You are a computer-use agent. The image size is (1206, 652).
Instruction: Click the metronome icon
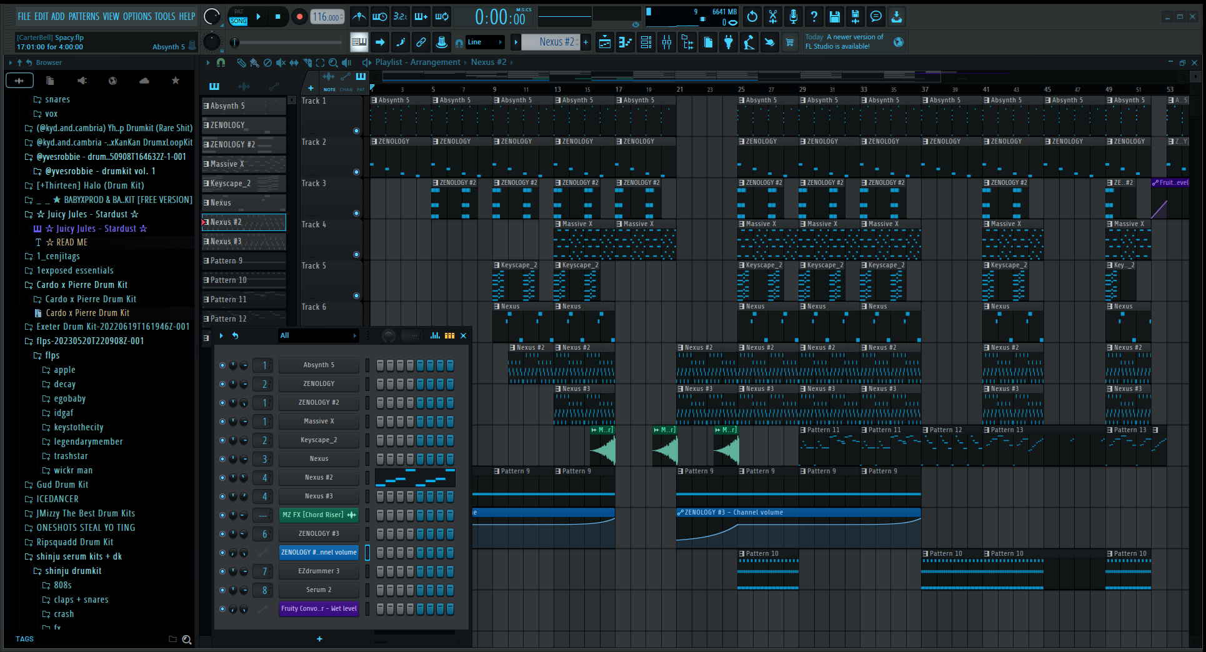point(359,17)
